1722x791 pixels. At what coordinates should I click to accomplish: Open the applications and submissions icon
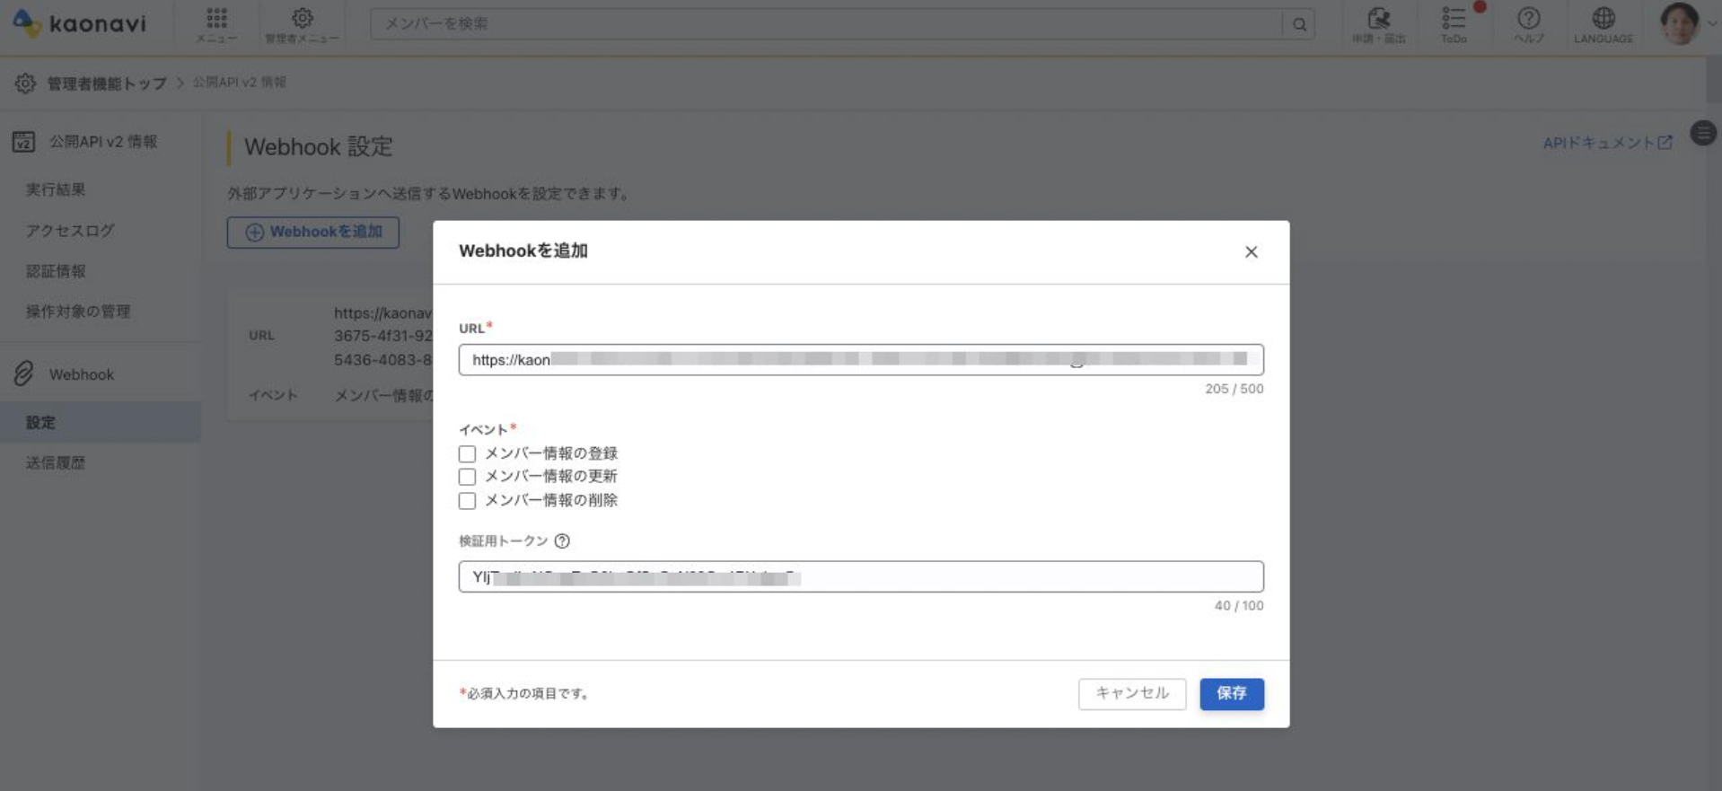1378,18
